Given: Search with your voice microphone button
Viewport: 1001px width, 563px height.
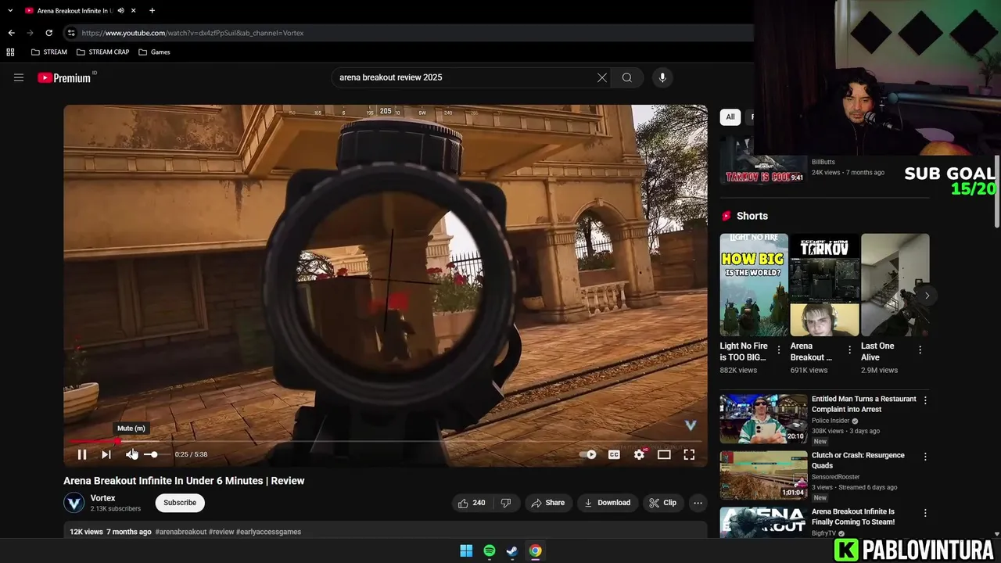Looking at the screenshot, I should click(662, 77).
